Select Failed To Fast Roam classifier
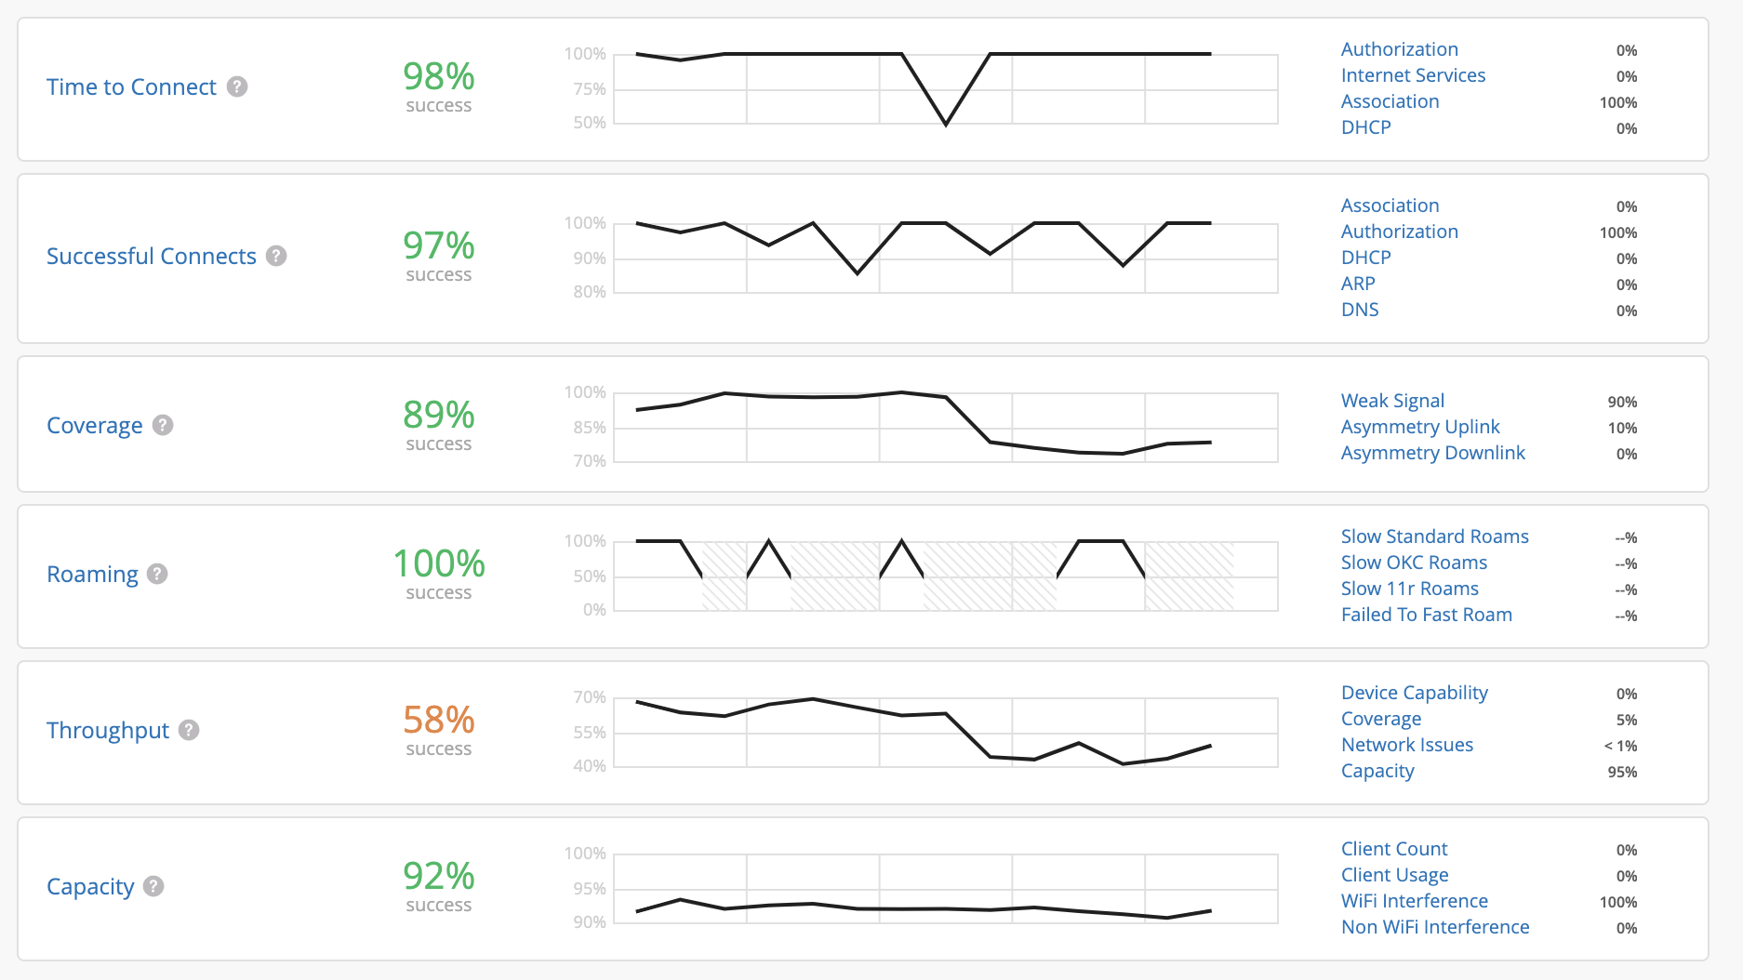The height and width of the screenshot is (980, 1743). (x=1426, y=615)
